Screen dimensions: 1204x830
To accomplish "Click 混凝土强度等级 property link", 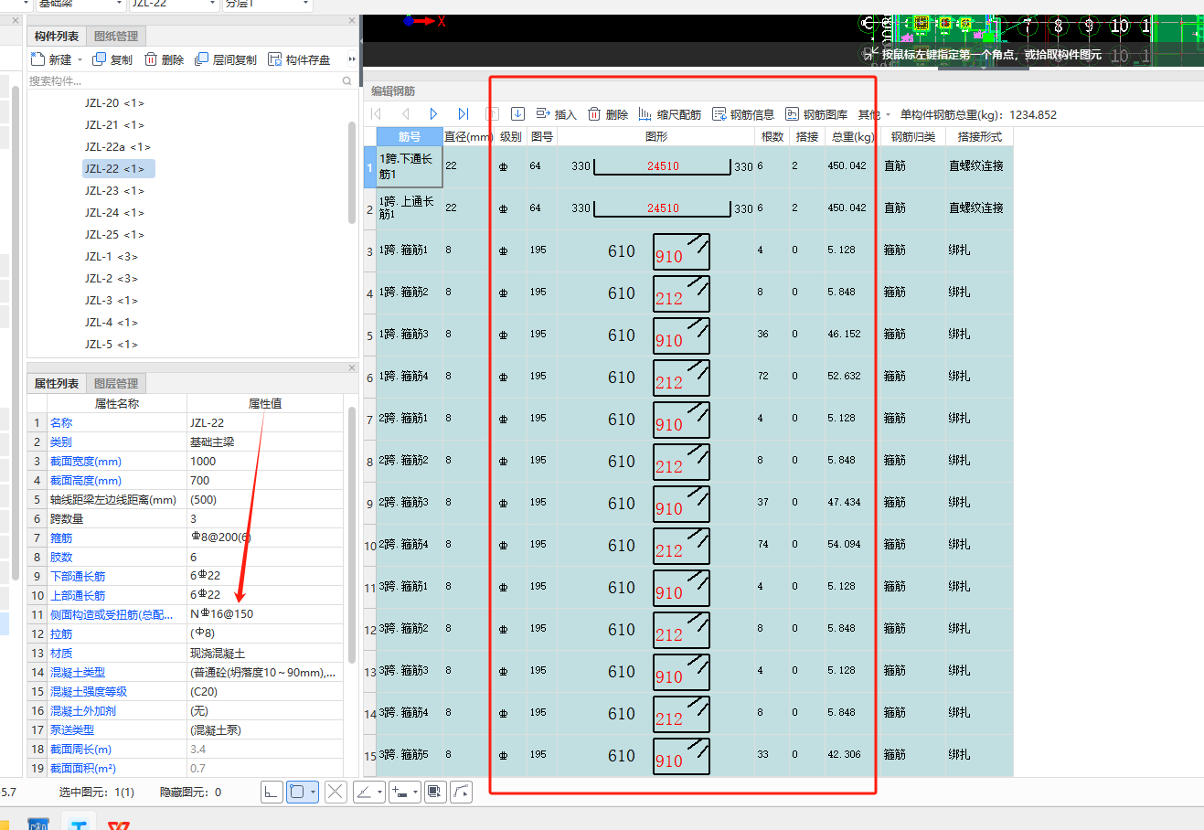I will [x=89, y=692].
